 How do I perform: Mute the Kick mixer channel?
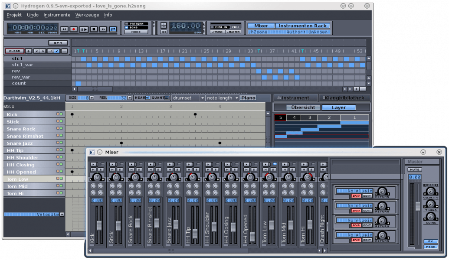[93, 169]
